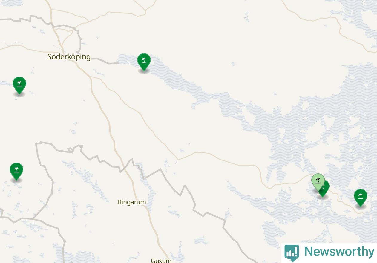This screenshot has width=377, height=263.
Task: Click the umbrella symbol inside the light green pin
Action: (318, 180)
